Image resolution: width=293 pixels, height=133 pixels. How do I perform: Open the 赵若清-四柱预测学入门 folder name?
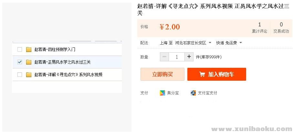coord(55,49)
